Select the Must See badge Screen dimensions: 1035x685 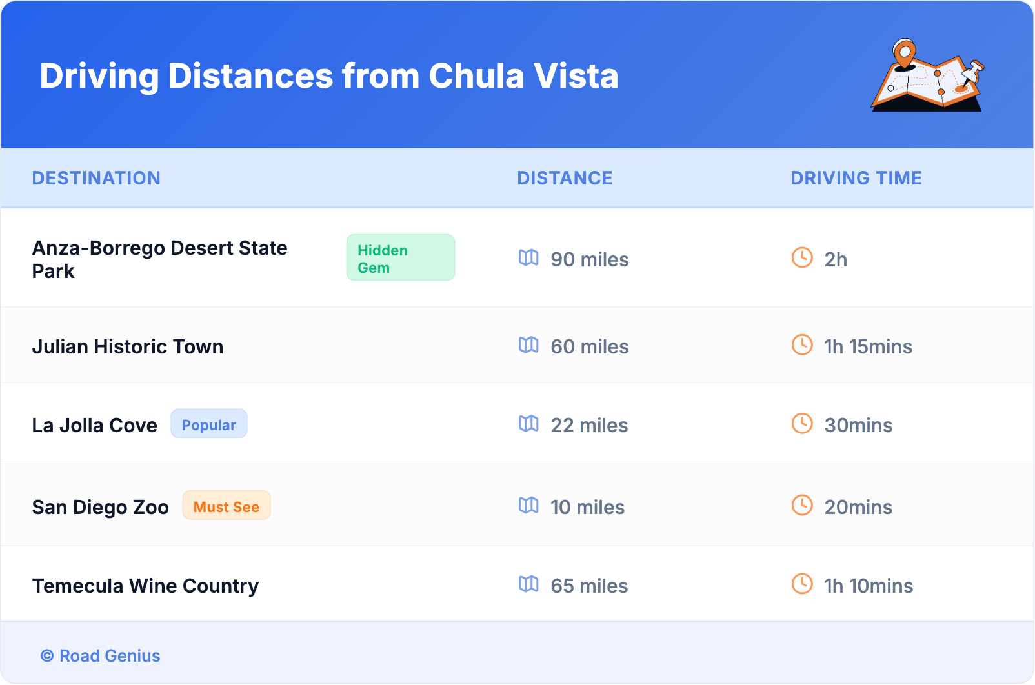tap(226, 506)
